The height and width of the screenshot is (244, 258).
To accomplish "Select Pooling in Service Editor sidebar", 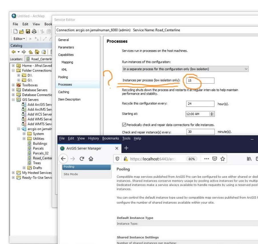I will click(x=63, y=77).
